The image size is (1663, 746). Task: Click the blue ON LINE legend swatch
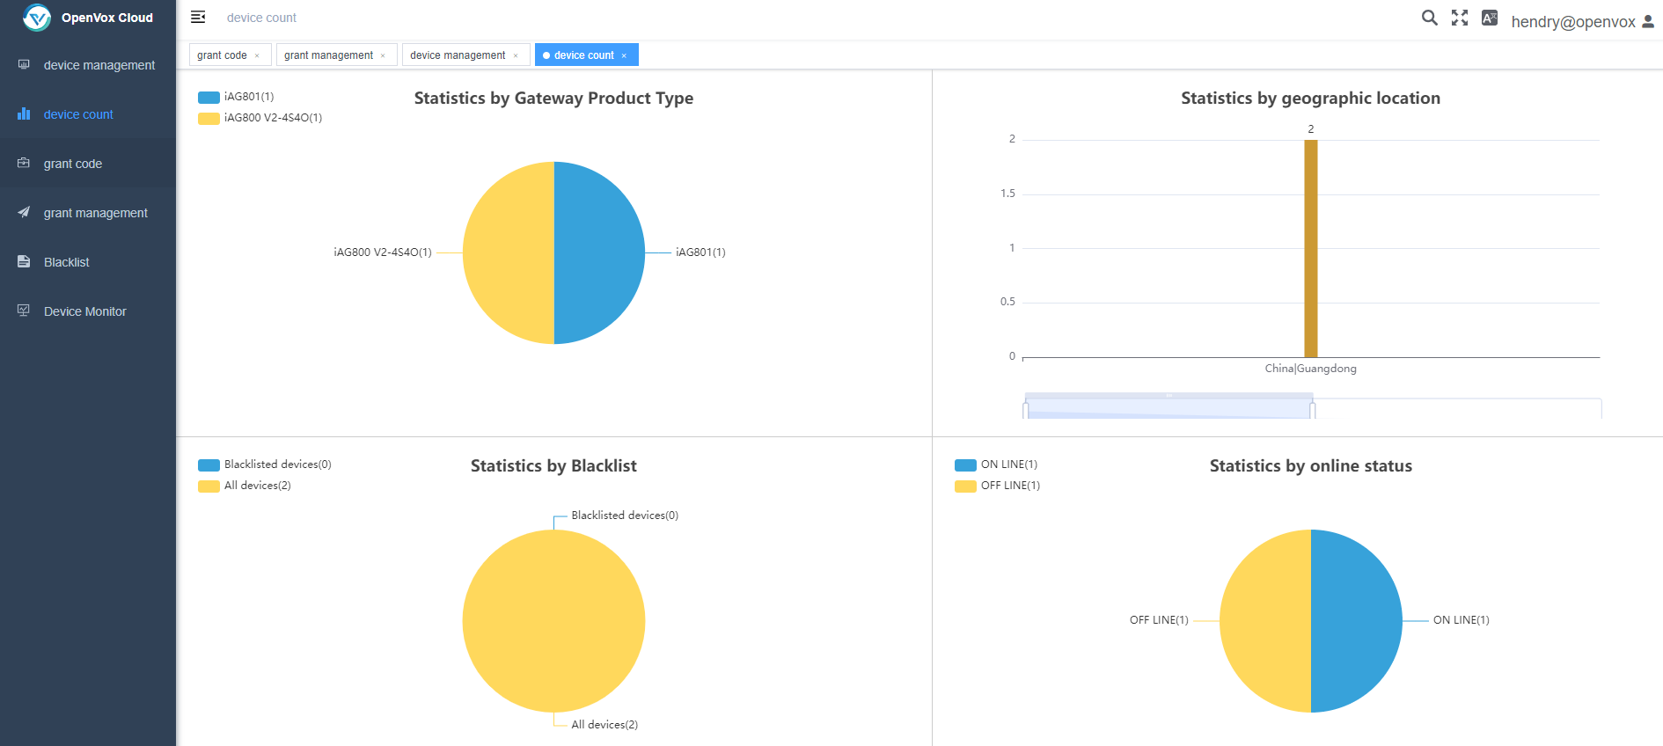[965, 464]
